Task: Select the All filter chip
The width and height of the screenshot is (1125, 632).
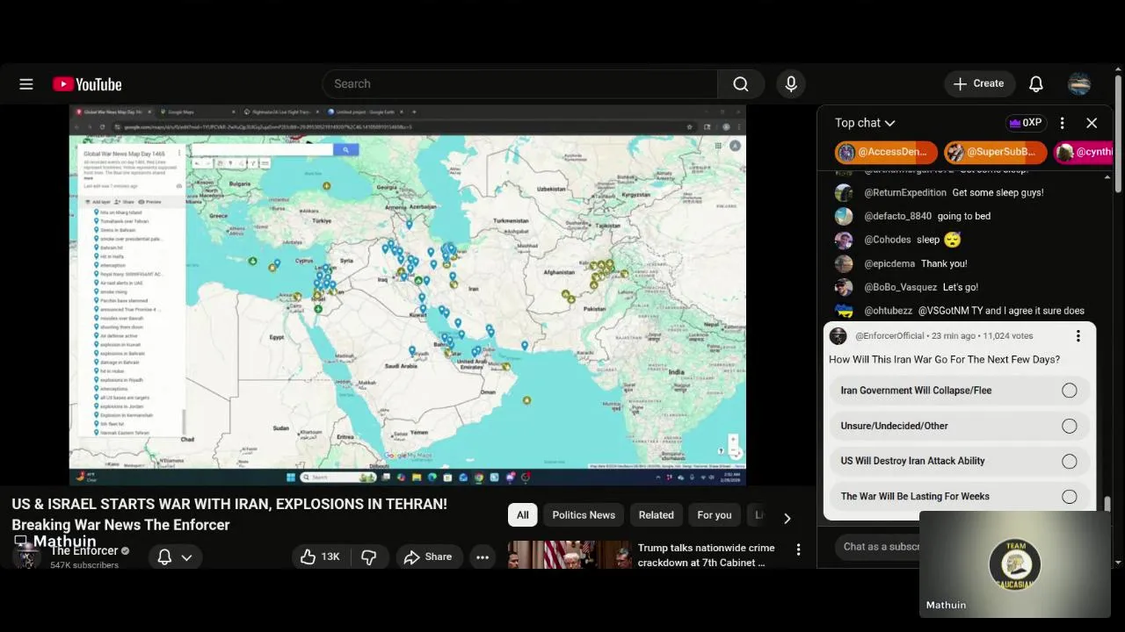Action: (x=523, y=515)
